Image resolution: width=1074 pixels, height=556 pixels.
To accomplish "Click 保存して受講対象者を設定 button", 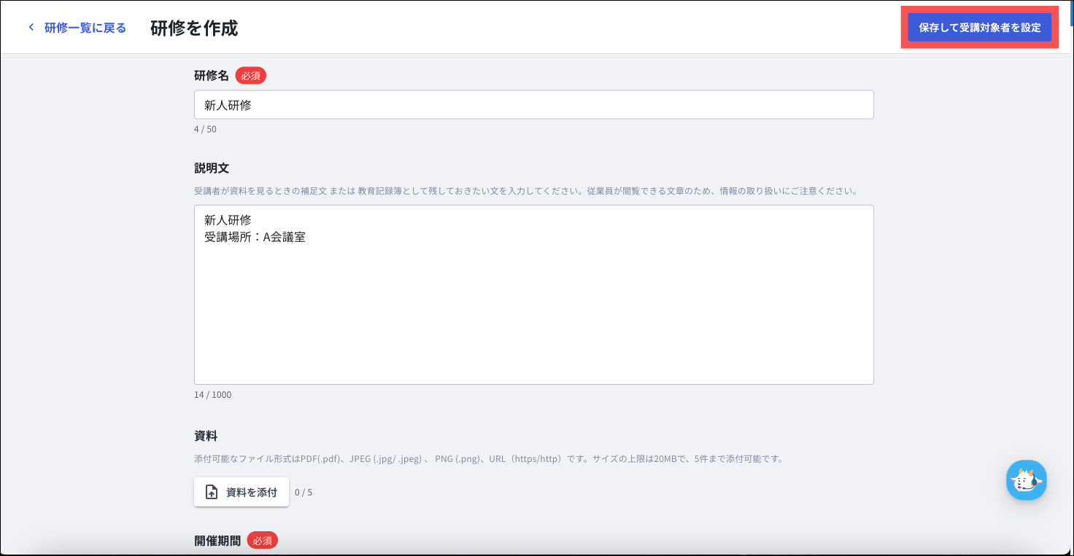I will coord(979,28).
